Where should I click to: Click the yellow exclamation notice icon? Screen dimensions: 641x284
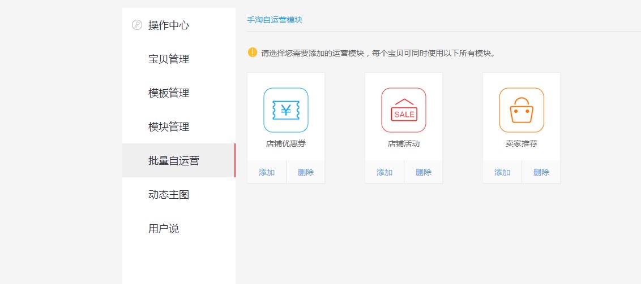click(253, 53)
